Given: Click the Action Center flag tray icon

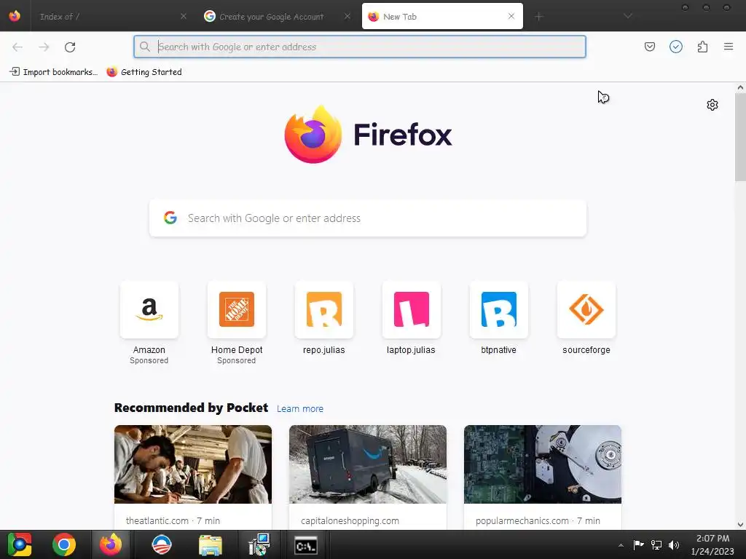Looking at the screenshot, I should (x=638, y=544).
